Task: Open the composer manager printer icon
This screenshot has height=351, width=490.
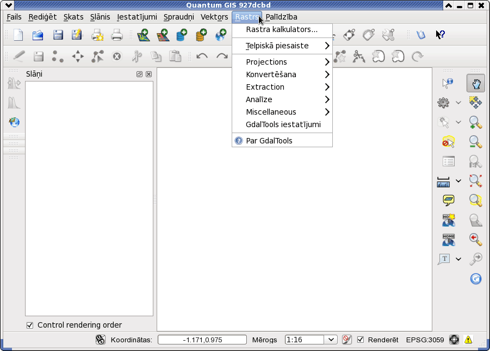Action: [x=117, y=35]
